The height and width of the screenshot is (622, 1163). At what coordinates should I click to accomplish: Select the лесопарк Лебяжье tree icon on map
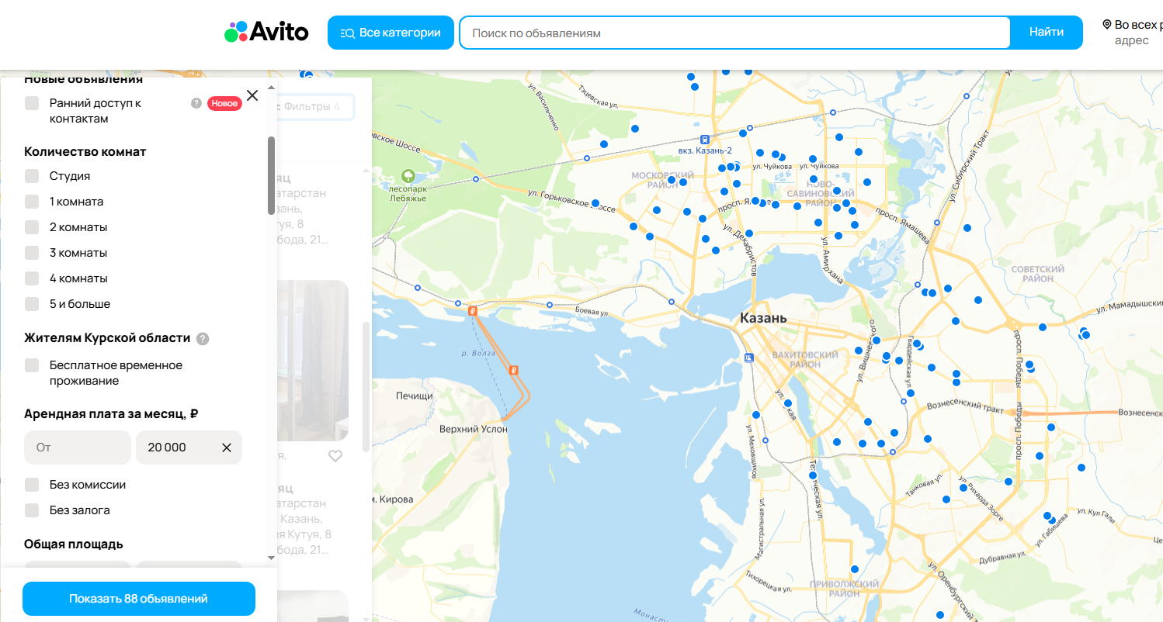pyautogui.click(x=408, y=175)
